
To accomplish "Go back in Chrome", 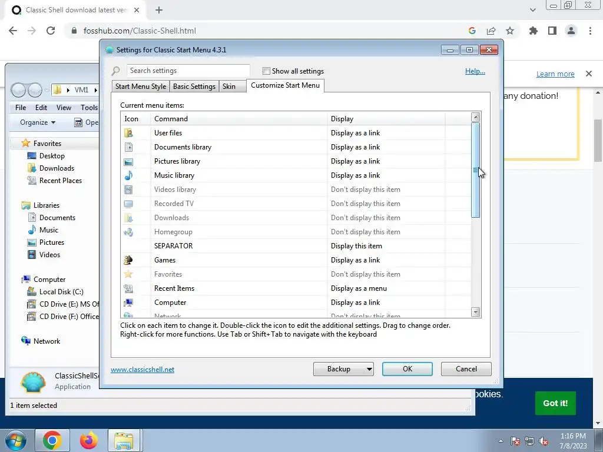I will [x=13, y=31].
